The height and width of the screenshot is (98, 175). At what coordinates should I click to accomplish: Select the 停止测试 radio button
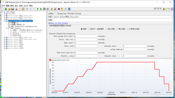tap(117, 29)
